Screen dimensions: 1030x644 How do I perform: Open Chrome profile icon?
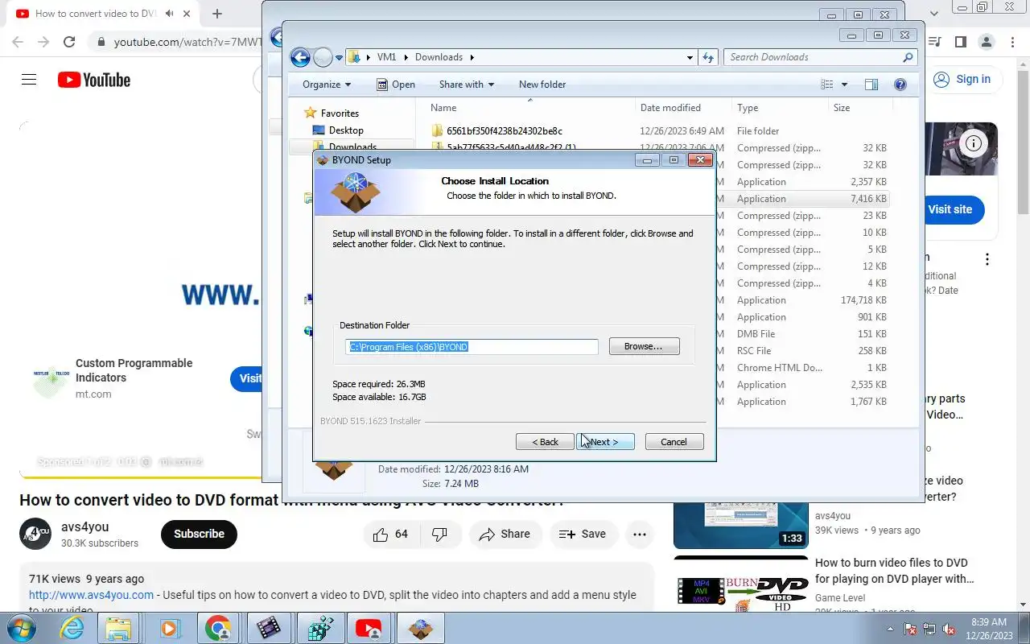pos(987,42)
